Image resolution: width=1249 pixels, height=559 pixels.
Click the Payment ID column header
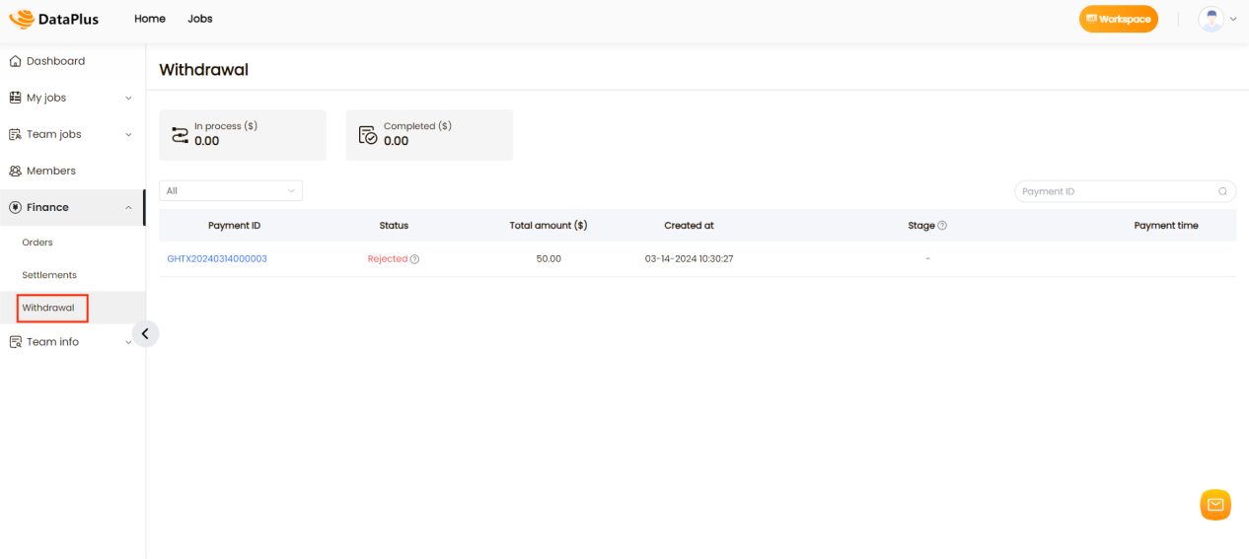coord(234,226)
